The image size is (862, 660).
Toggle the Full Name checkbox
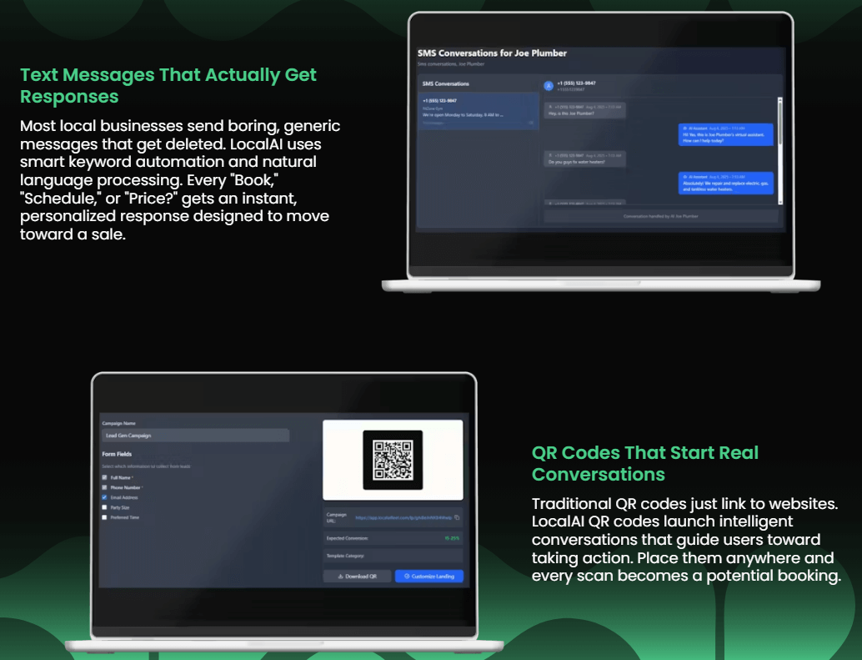coord(104,477)
